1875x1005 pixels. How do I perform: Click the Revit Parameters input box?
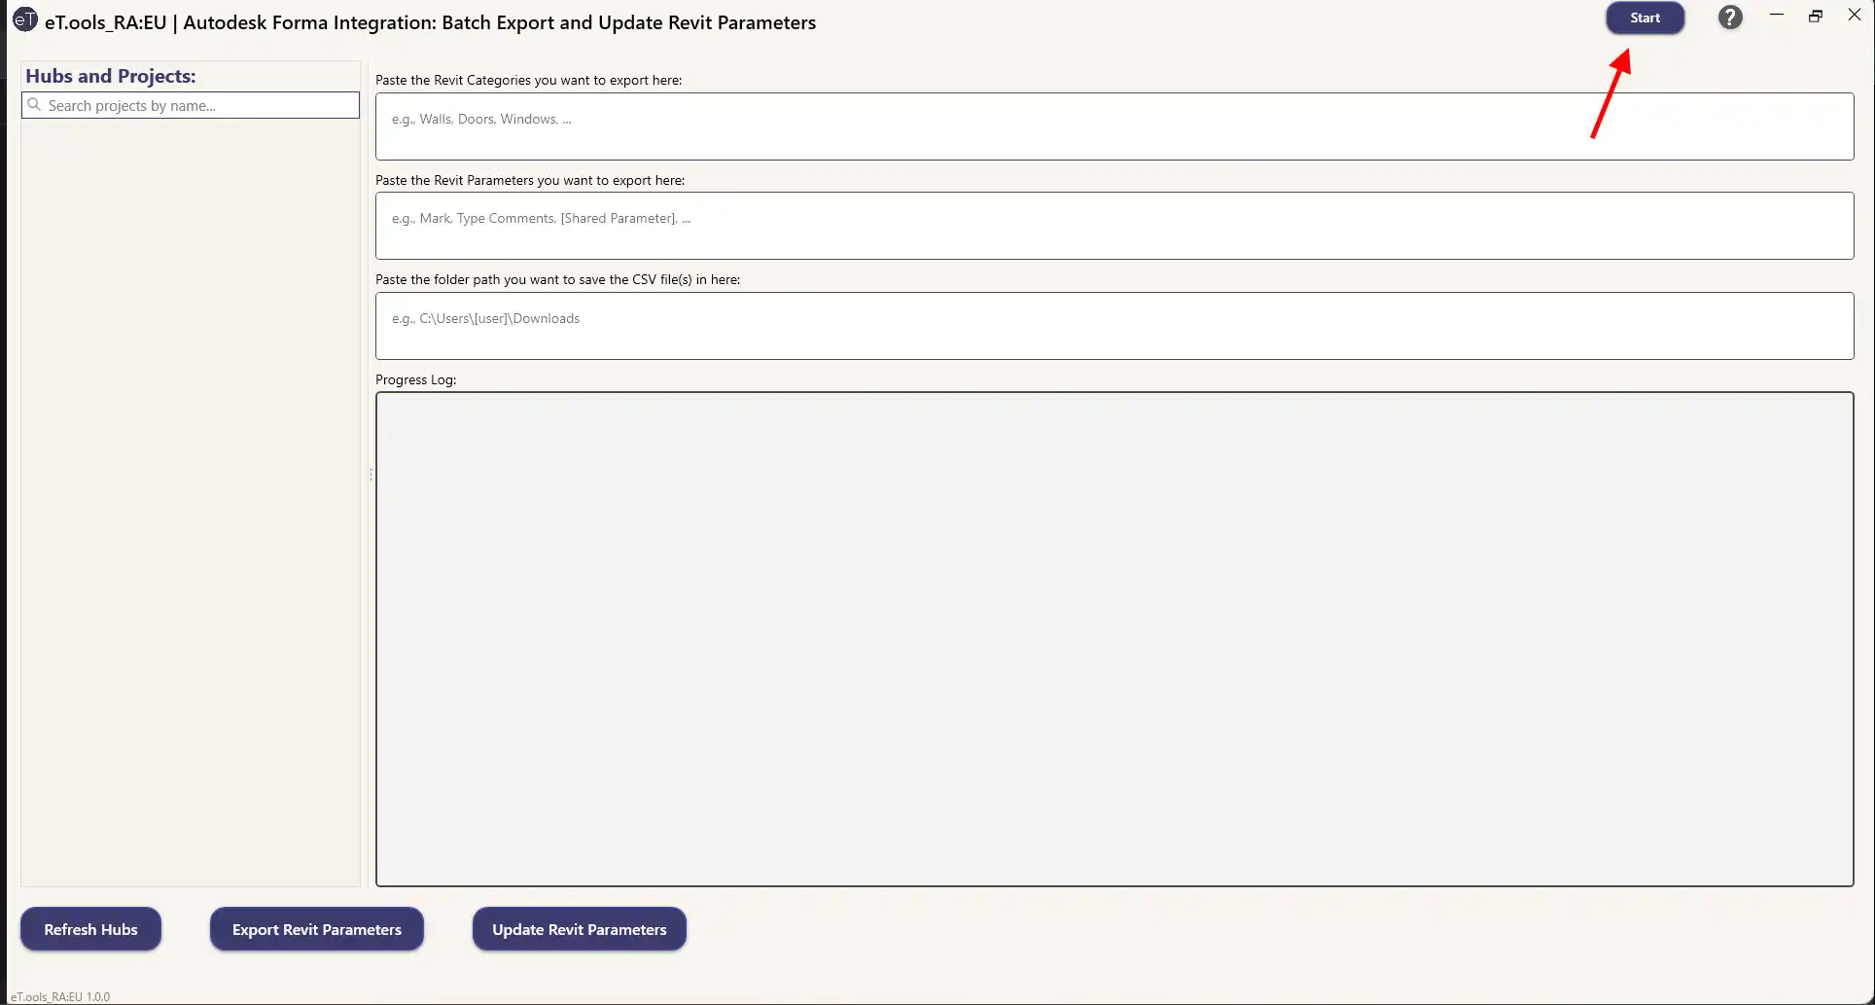(x=1114, y=226)
